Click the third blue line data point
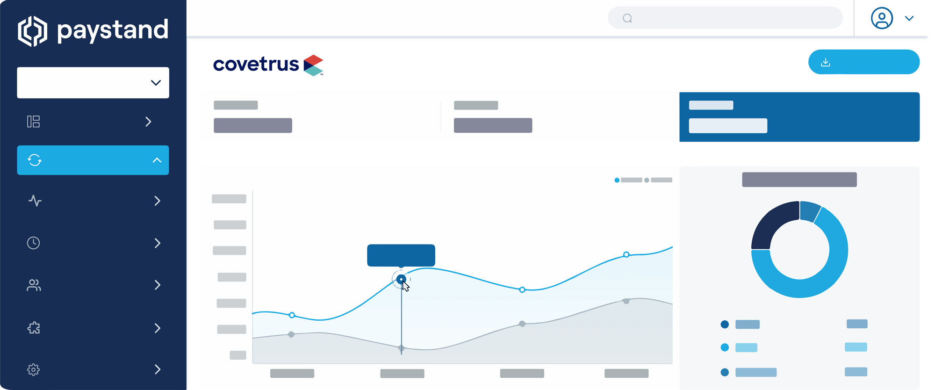 click(522, 290)
